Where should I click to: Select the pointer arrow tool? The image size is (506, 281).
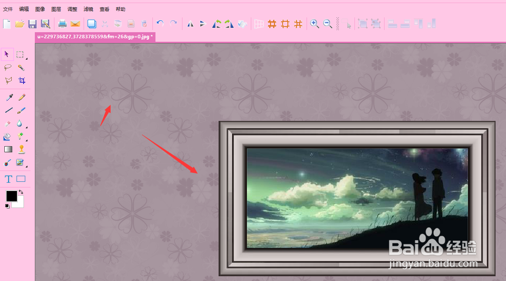[x=7, y=54]
